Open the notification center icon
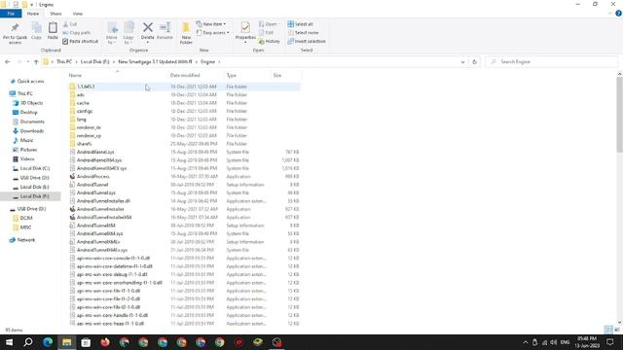 pyautogui.click(x=610, y=342)
